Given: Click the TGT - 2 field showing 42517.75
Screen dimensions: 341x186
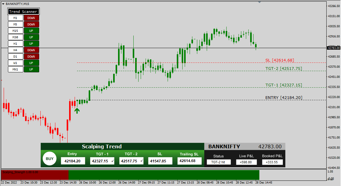Looking at the screenshot, I should point(132,161).
